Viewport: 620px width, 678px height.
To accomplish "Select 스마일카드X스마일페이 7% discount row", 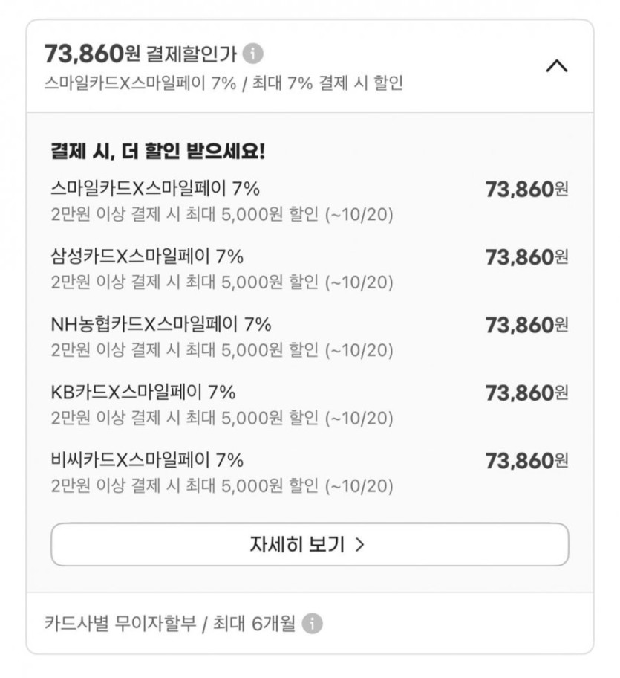I will 155,189.
